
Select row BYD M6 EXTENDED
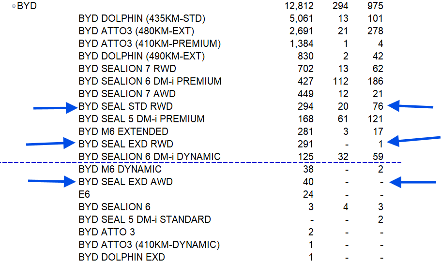tap(123, 131)
